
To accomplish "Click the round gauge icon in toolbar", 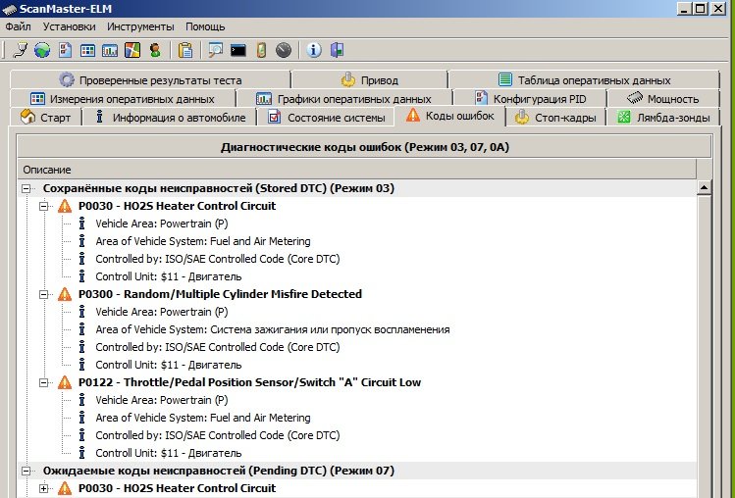I will (284, 50).
